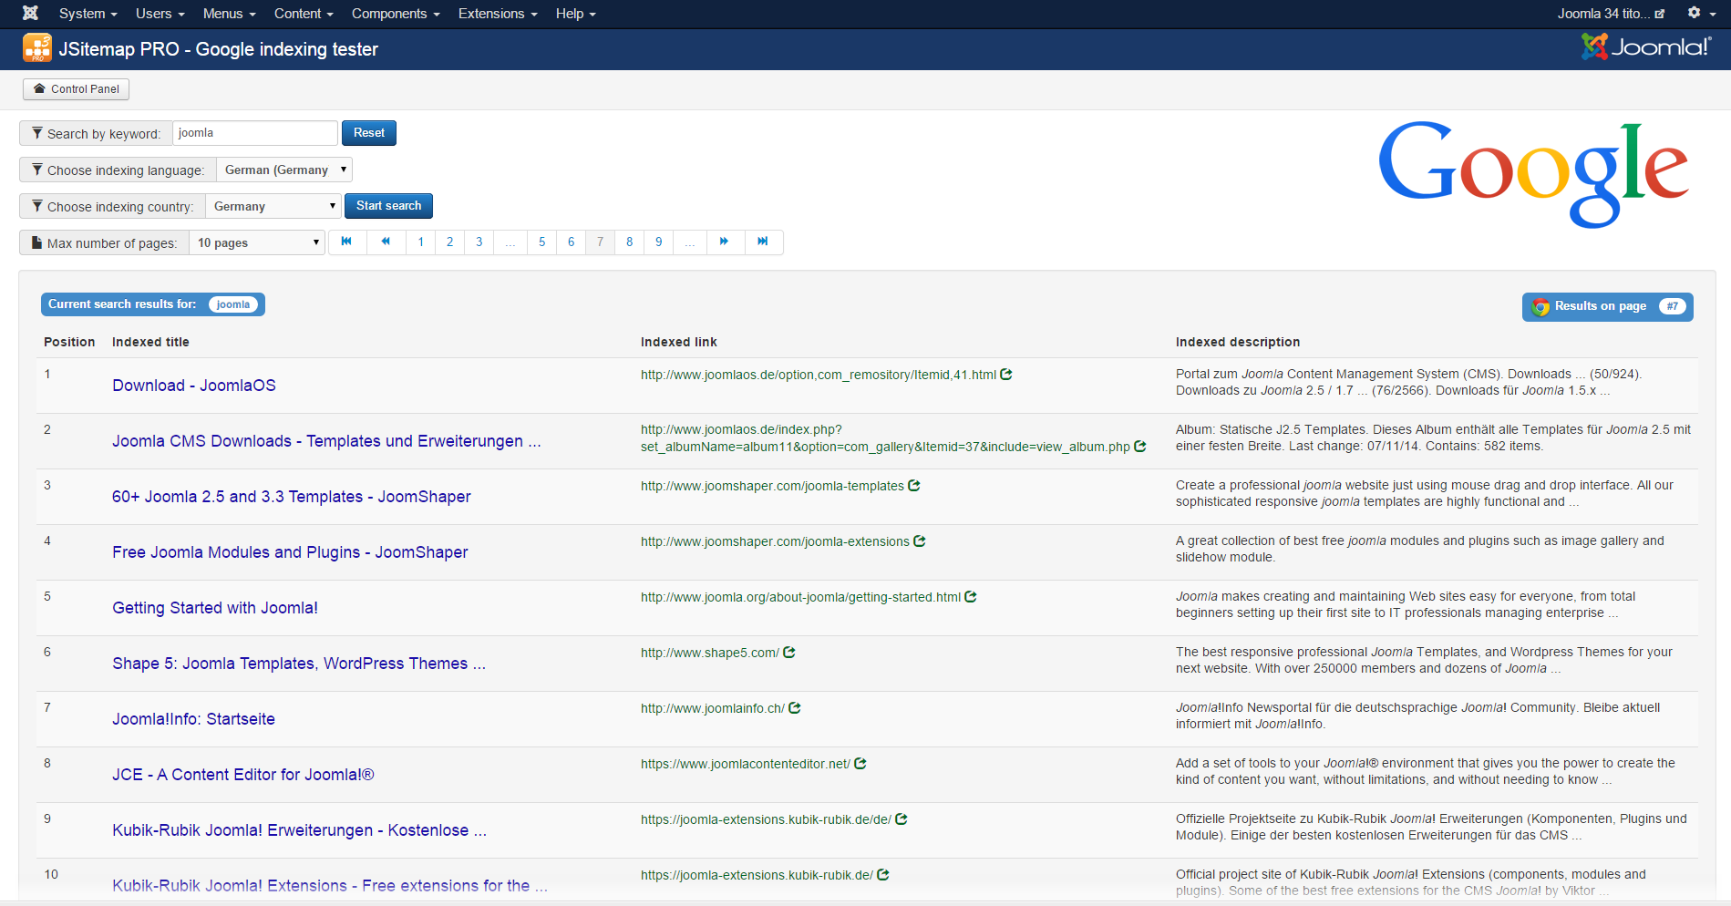Click the Joomla! brand logo at right
This screenshot has height=906, width=1731.
[x=1646, y=46]
